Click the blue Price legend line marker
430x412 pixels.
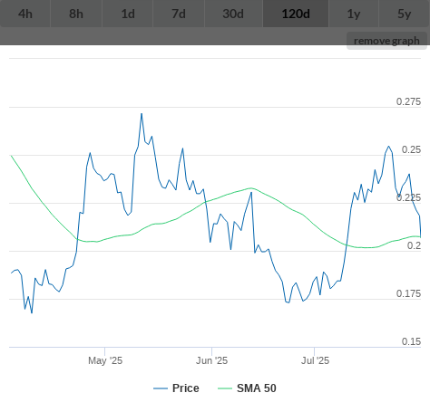click(x=161, y=388)
